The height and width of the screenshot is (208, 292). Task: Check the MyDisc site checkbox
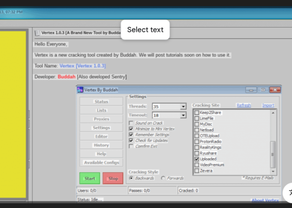click(196, 124)
